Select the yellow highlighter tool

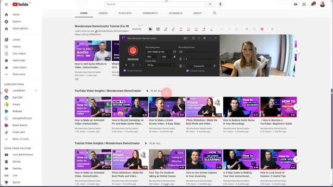coord(173,29)
